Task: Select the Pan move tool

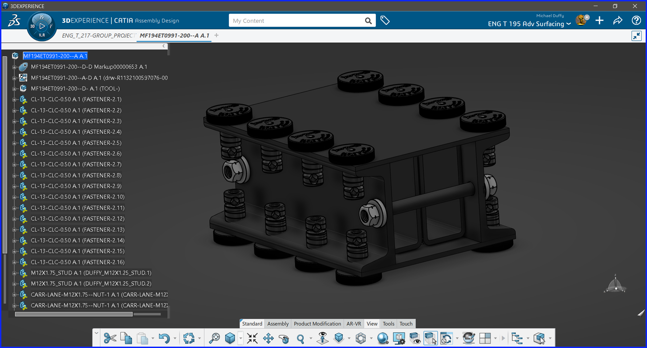Action: [268, 338]
